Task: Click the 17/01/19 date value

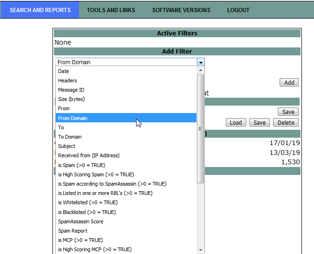Action: [x=285, y=143]
